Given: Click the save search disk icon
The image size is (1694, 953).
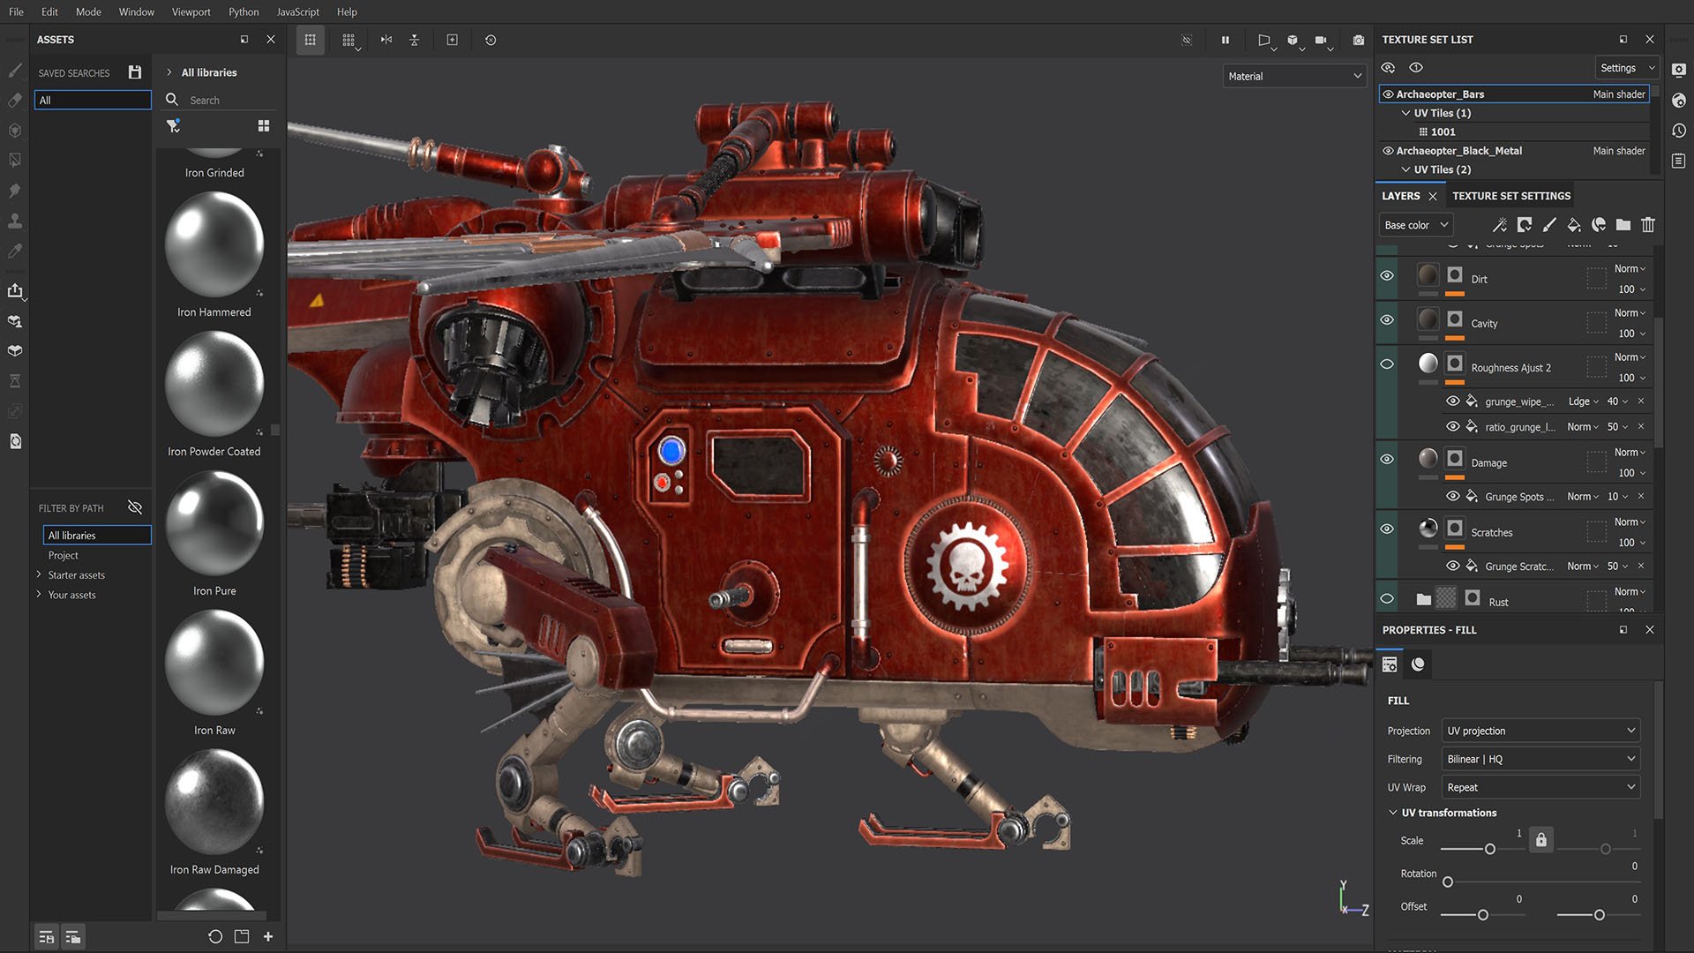Looking at the screenshot, I should (x=135, y=72).
